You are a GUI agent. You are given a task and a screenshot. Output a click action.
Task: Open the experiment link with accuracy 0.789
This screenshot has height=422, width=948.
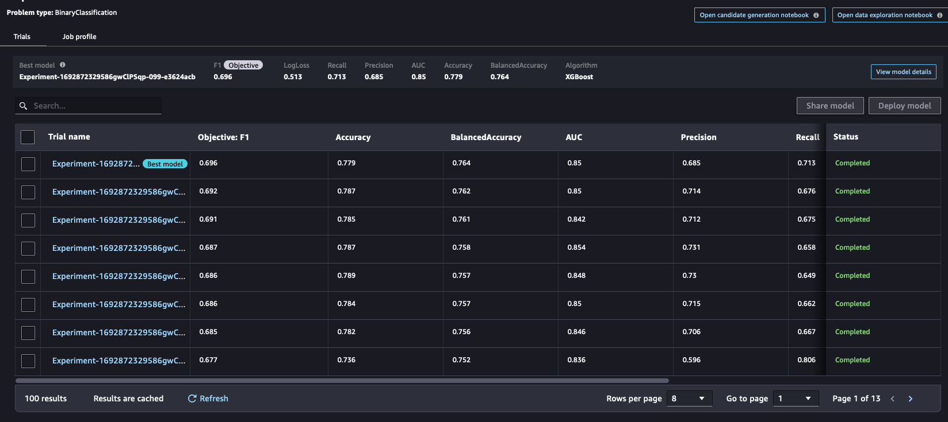(x=118, y=276)
